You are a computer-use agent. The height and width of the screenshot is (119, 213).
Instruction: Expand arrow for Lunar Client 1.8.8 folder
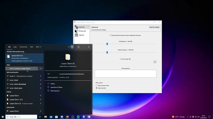(41, 99)
